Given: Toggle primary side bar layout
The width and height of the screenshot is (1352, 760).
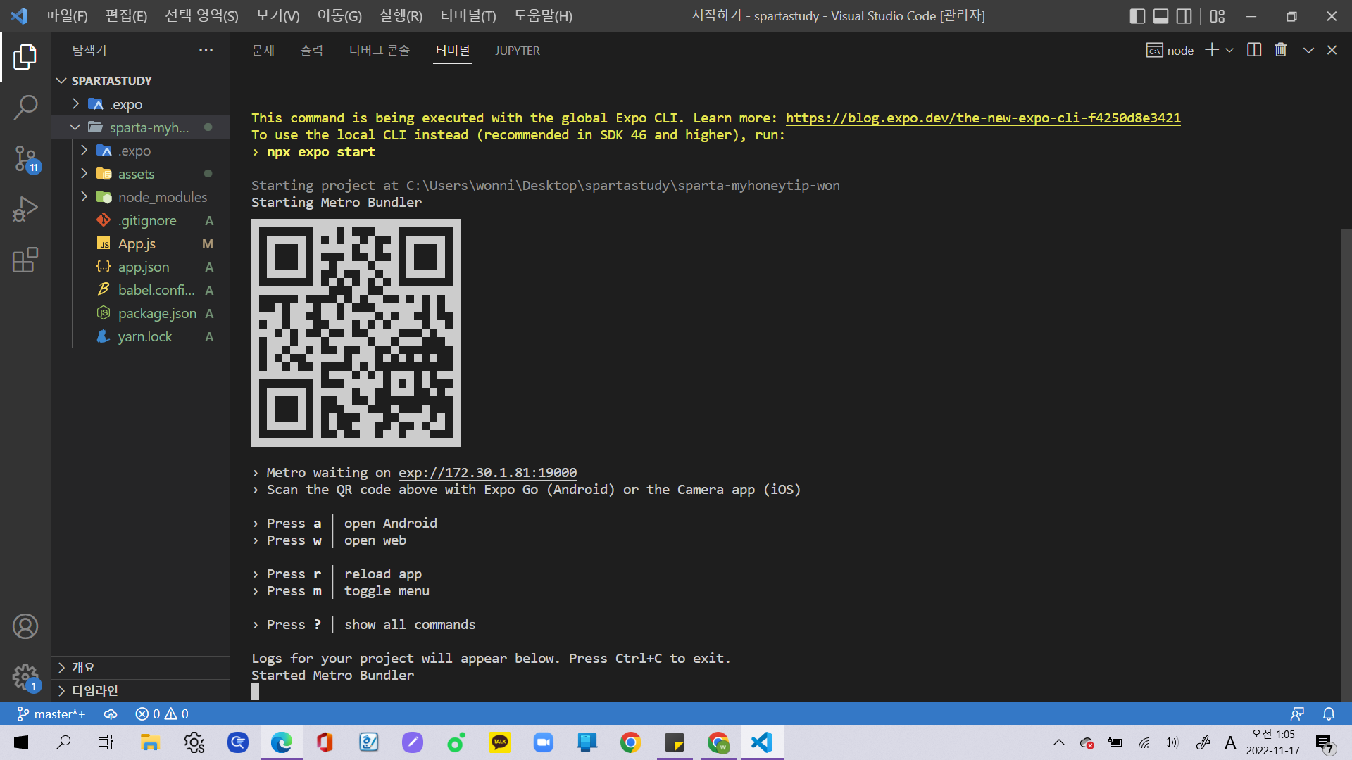Looking at the screenshot, I should (1137, 16).
